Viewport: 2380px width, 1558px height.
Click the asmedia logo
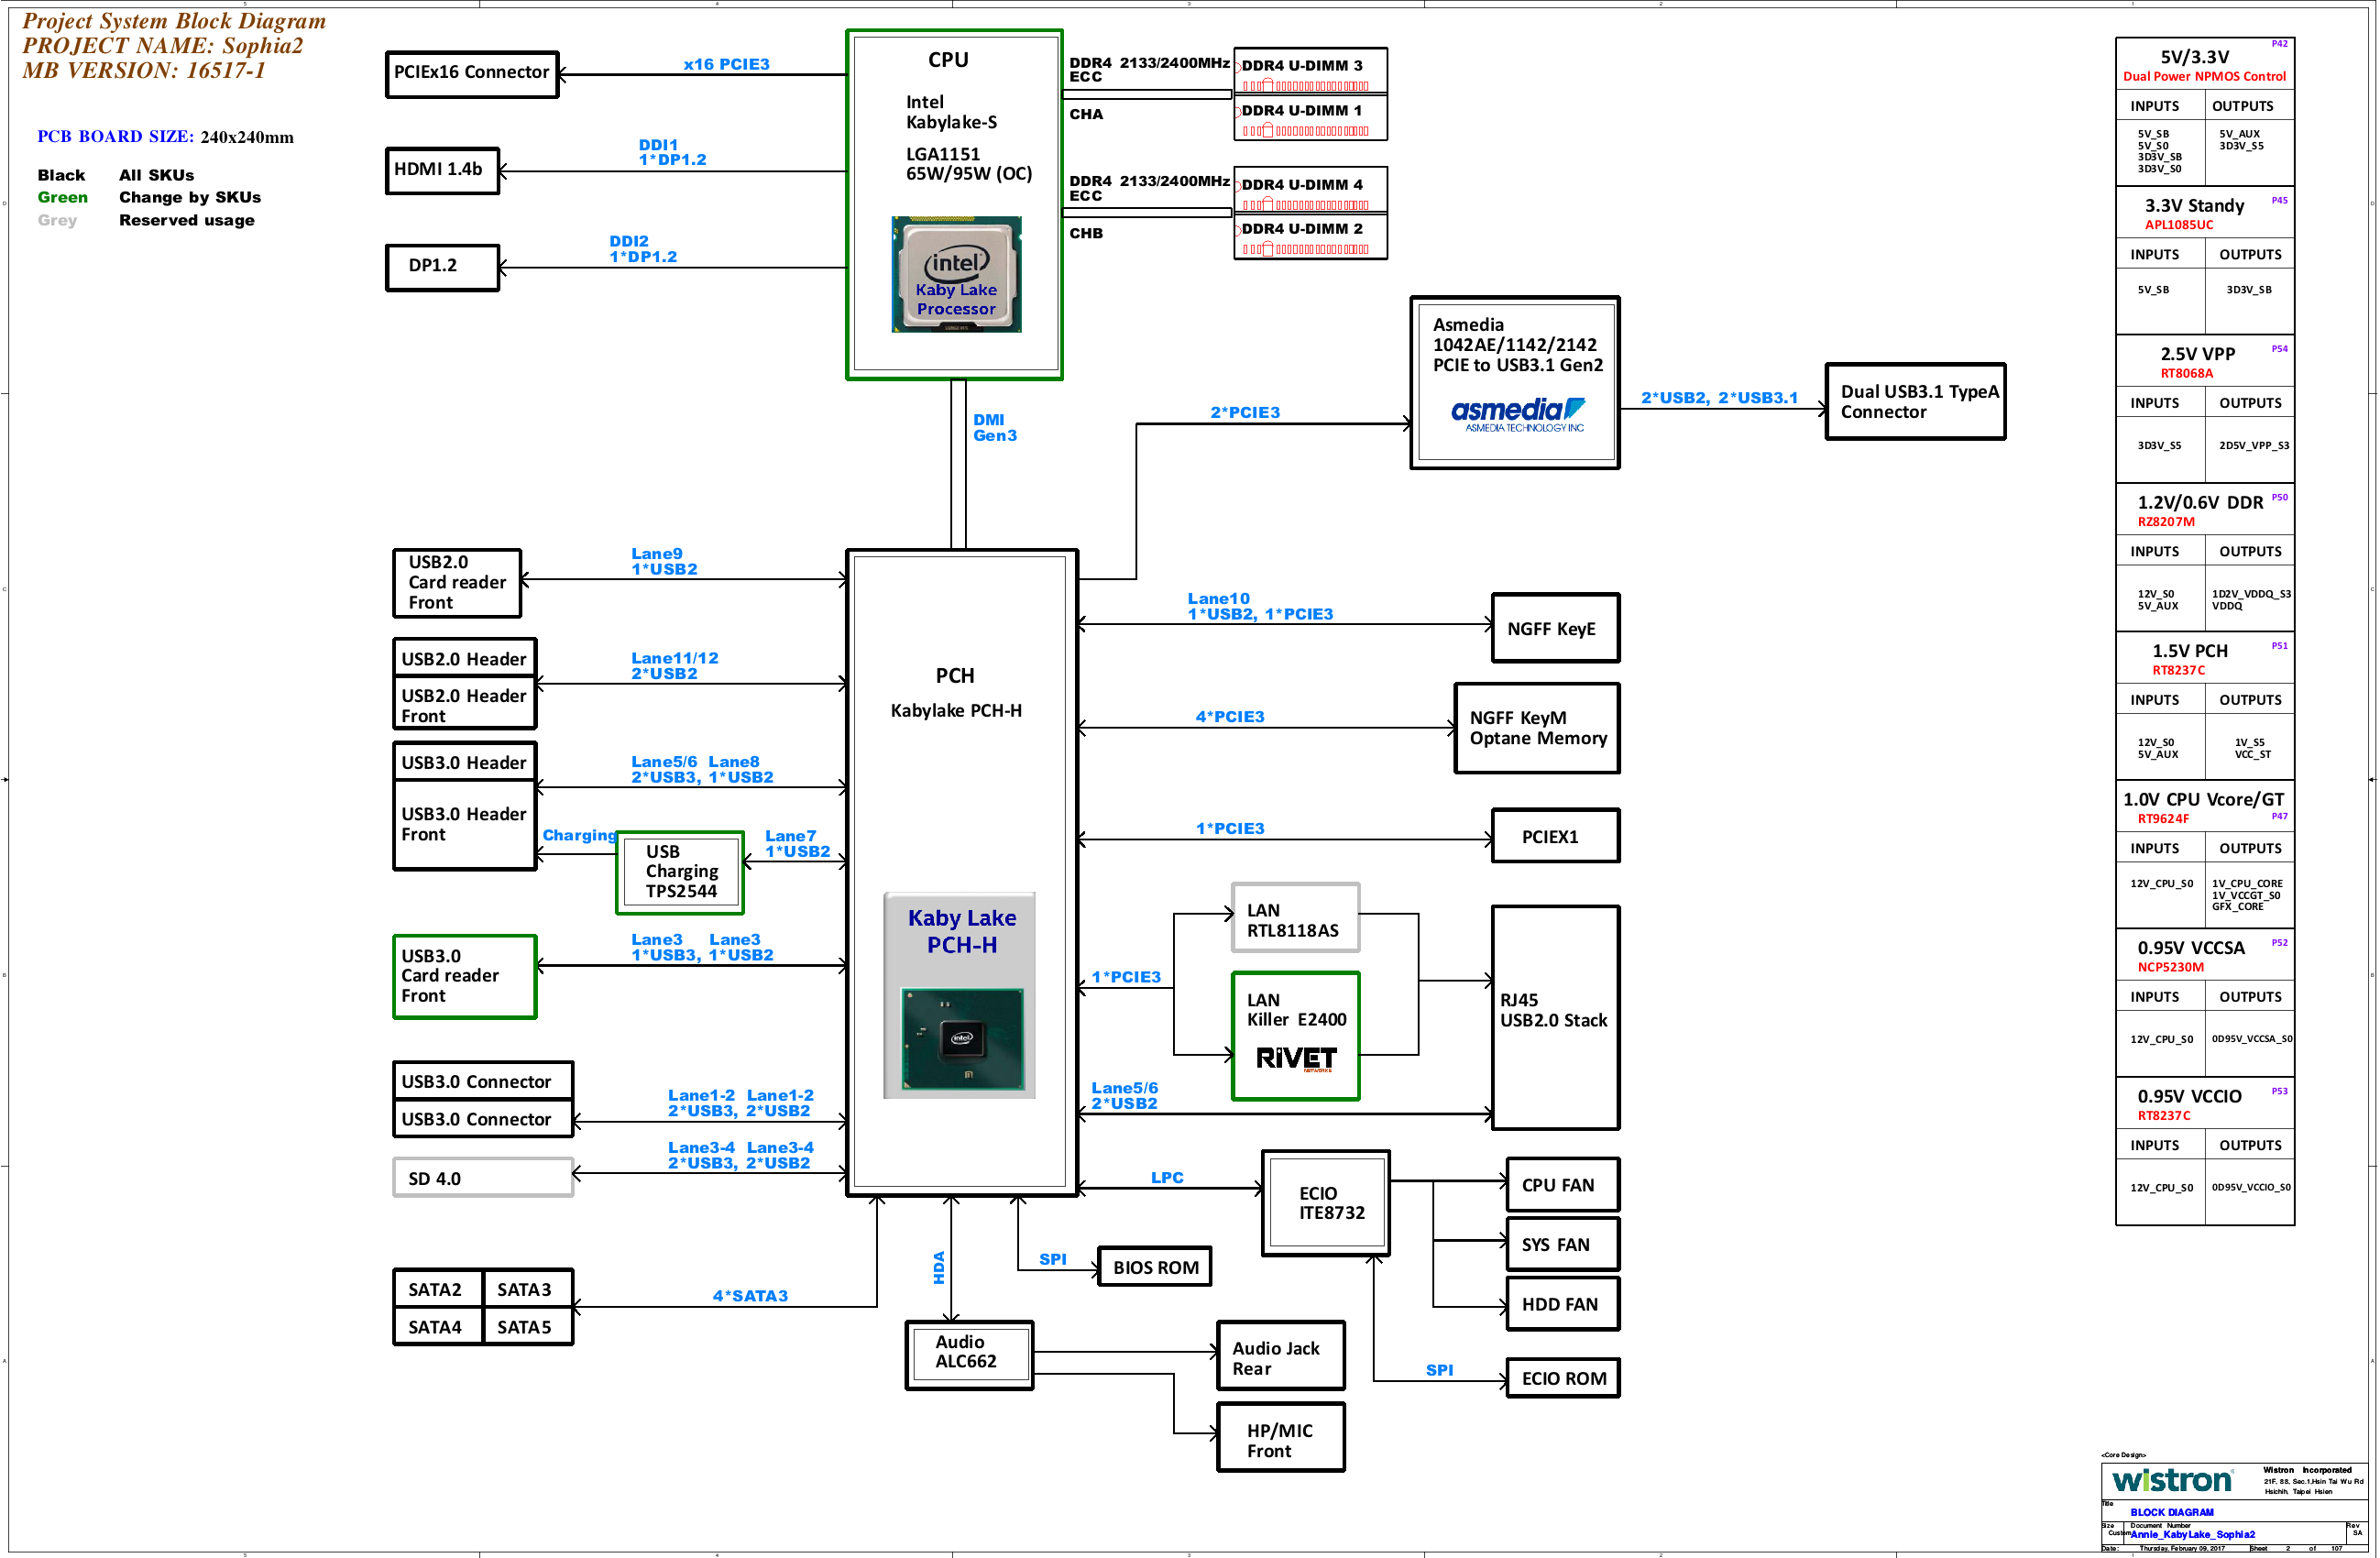click(1517, 415)
